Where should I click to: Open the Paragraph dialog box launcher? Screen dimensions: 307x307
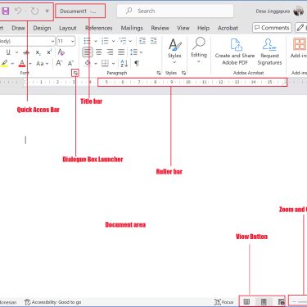click(x=159, y=73)
